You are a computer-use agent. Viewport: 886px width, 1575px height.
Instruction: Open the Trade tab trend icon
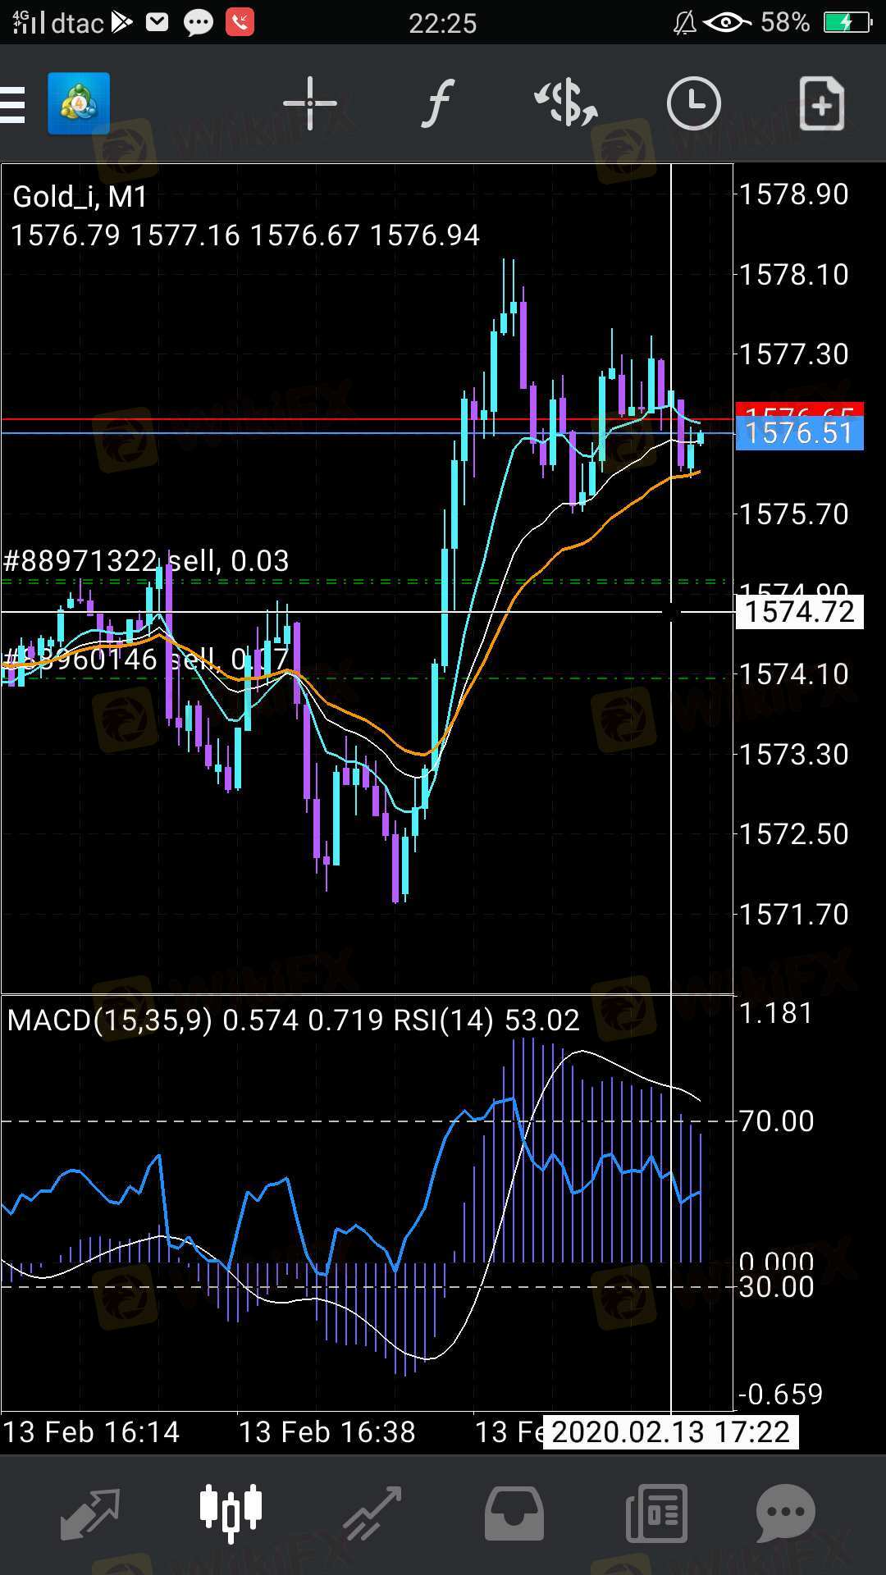(x=373, y=1513)
